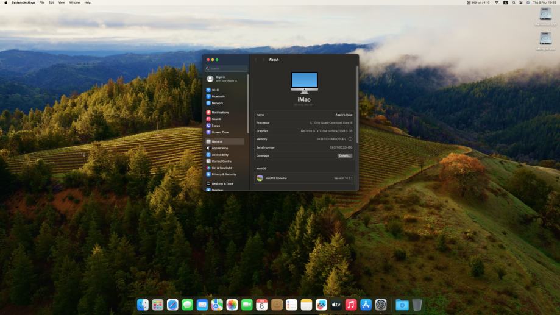Open Privacy & Security settings
The image size is (560, 315).
pyautogui.click(x=224, y=174)
